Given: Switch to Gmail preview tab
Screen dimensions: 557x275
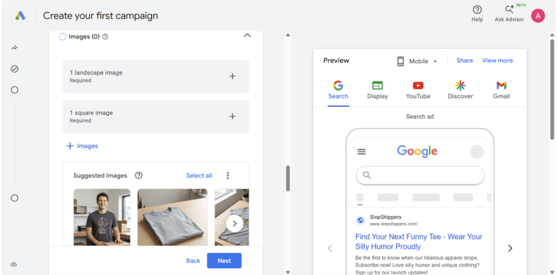Looking at the screenshot, I should coord(501,90).
